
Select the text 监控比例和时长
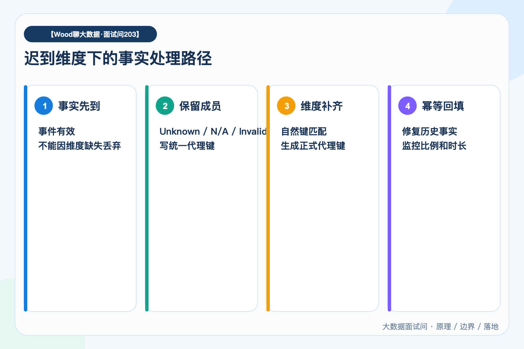click(434, 146)
